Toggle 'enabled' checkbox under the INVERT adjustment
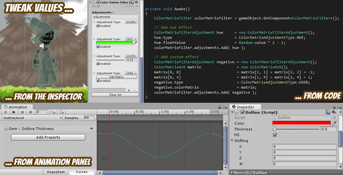Image resolution: width=343 pixels, height=175 pixels. click(x=98, y=26)
